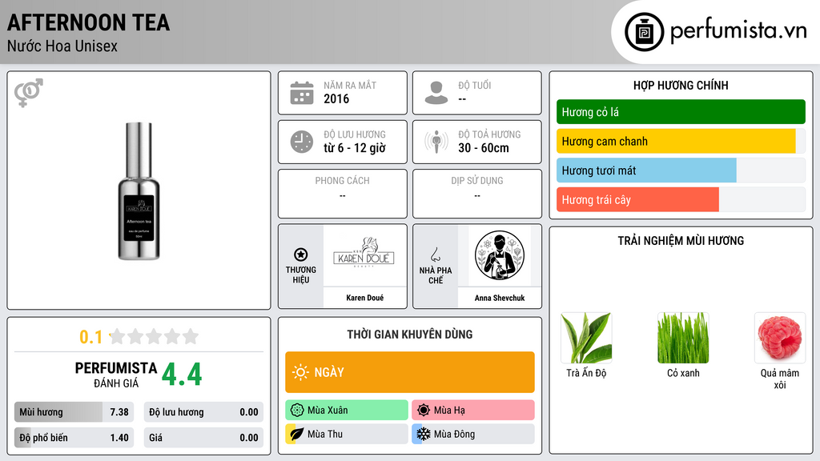Select the Mùa Xuân season tag
Image resolution: width=820 pixels, height=461 pixels.
click(347, 411)
